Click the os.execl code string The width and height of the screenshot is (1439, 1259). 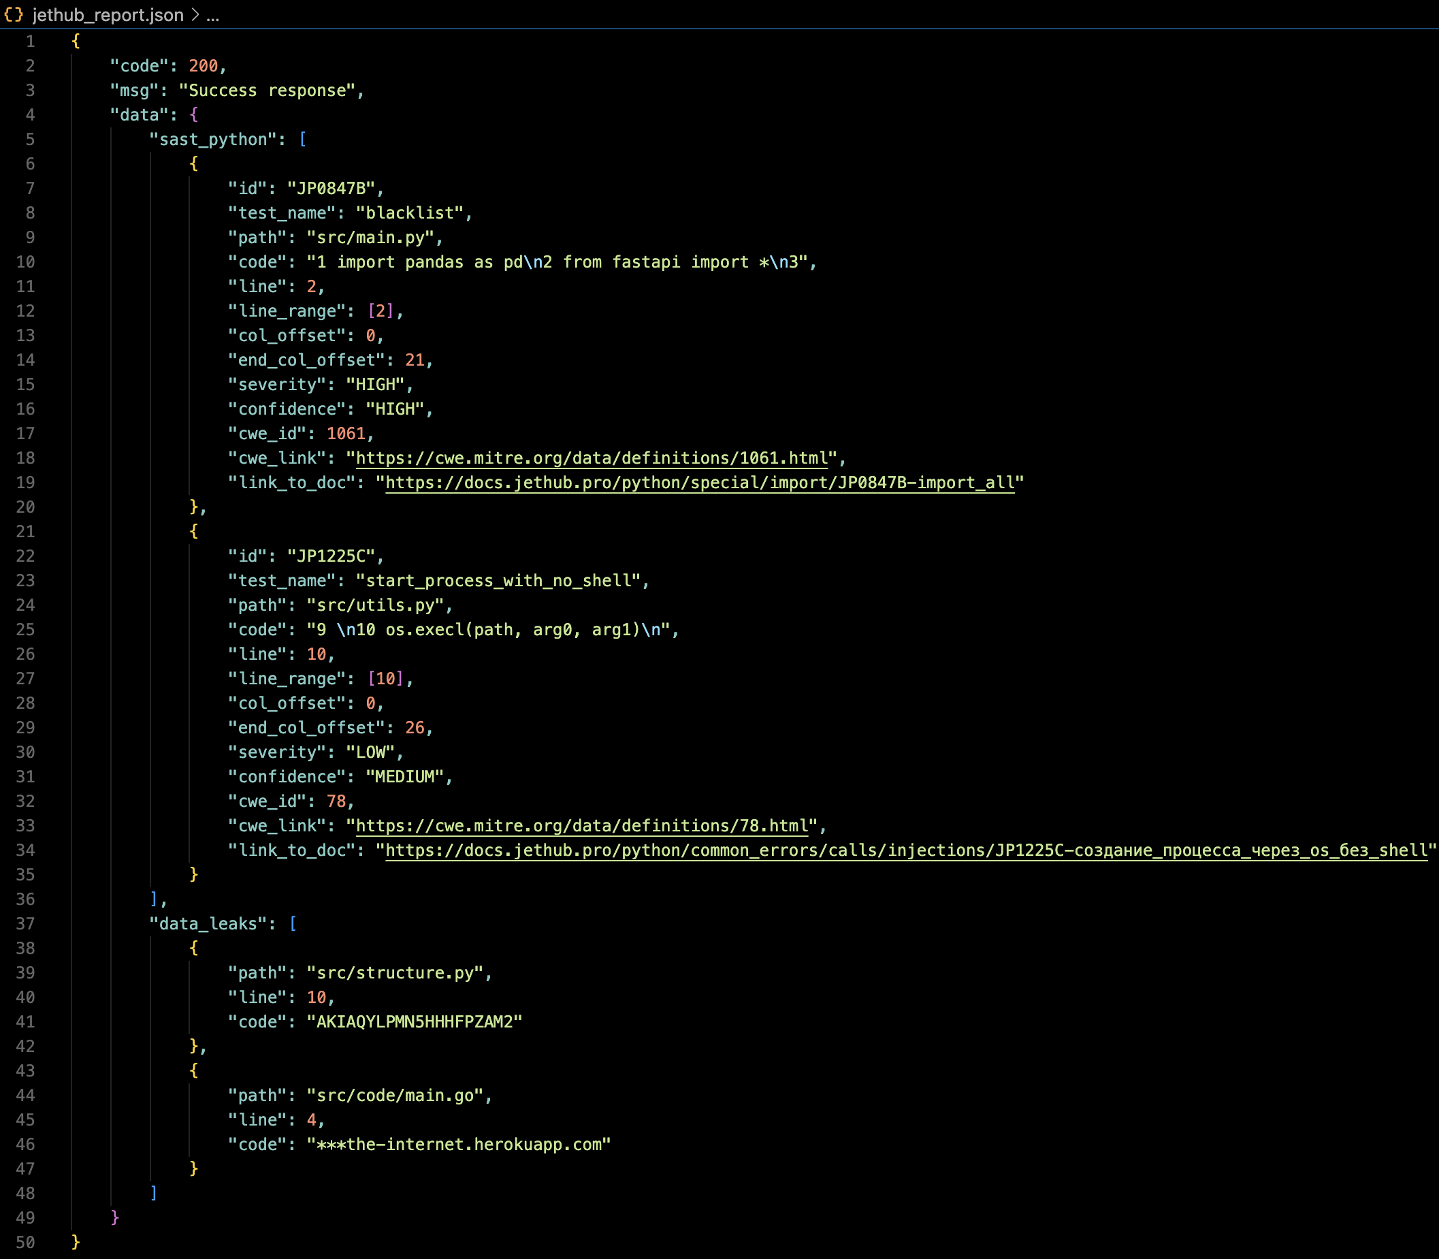point(488,631)
